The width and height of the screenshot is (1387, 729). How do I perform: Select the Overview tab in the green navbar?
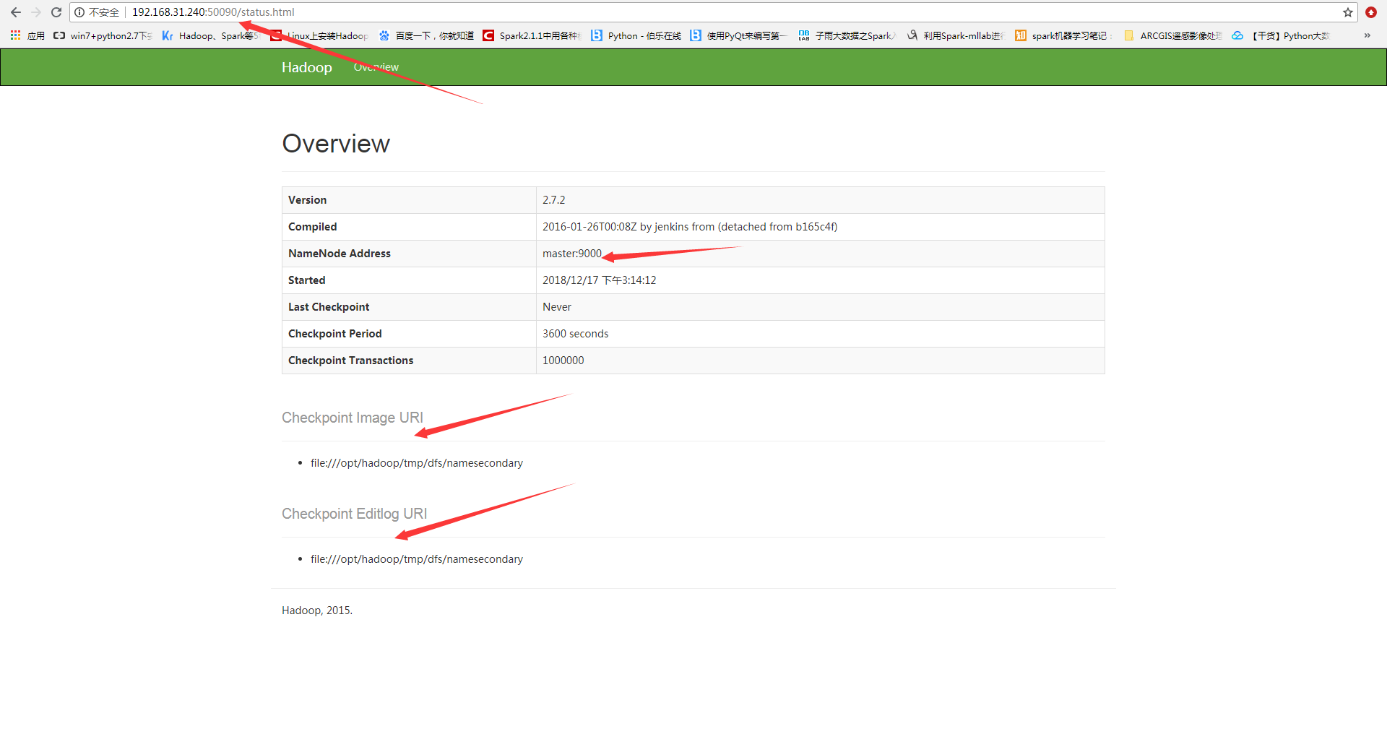[x=376, y=67]
